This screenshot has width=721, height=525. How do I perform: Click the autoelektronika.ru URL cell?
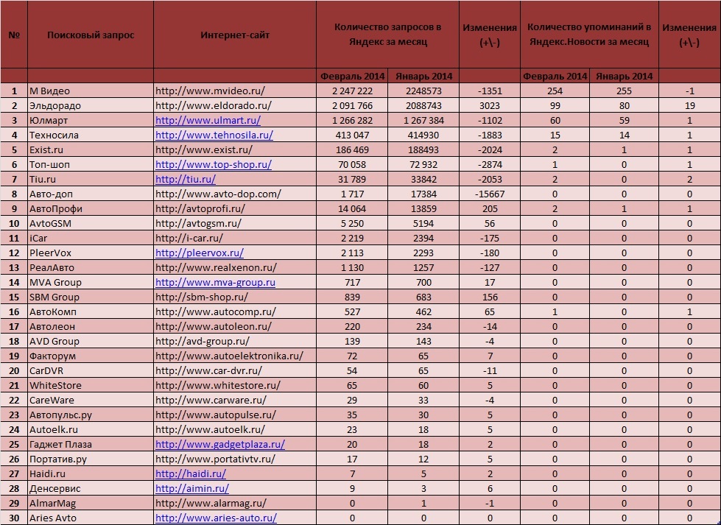pyautogui.click(x=235, y=356)
